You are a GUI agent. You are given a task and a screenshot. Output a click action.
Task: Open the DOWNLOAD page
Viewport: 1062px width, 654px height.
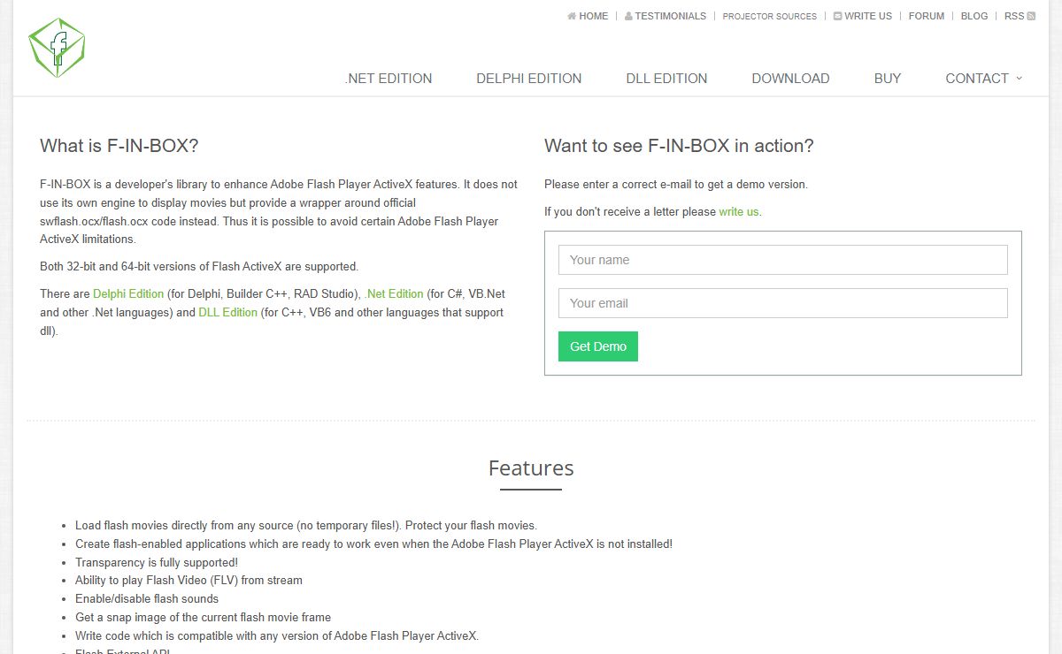point(790,78)
